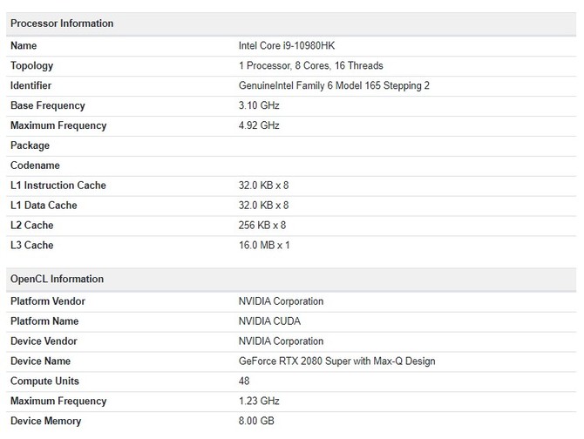The height and width of the screenshot is (439, 584).
Task: Select 'GenuineIntel Family 6 Model 165 Stepping 2'
Action: click(334, 86)
